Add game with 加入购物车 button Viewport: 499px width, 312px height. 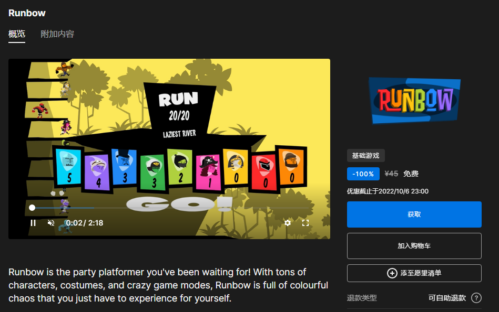(414, 245)
